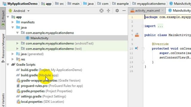
Task: Click the Gradle Scripts elephant icon
Action: click(x=13, y=64)
